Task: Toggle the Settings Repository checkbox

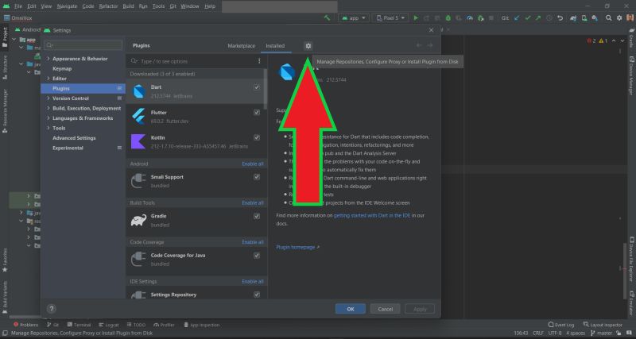Action: 256,295
